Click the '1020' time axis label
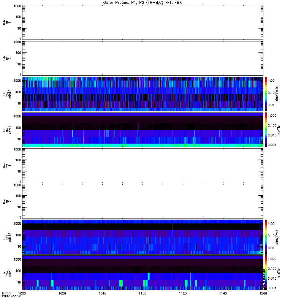The image size is (285, 304). [x=62, y=293]
